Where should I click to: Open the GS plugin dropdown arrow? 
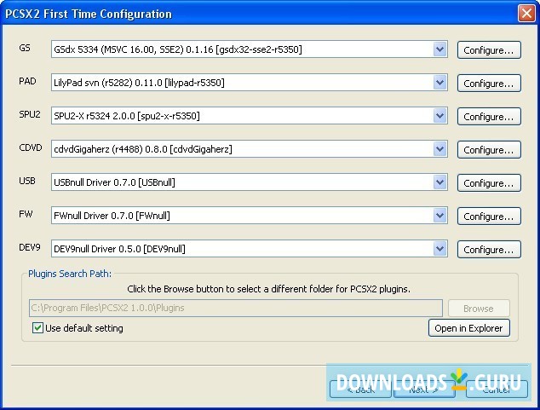pyautogui.click(x=439, y=49)
